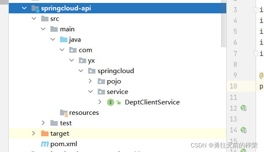Click the gutter icon on line 12

243,108
